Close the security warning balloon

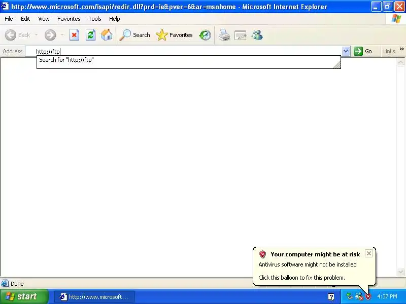coord(369,253)
